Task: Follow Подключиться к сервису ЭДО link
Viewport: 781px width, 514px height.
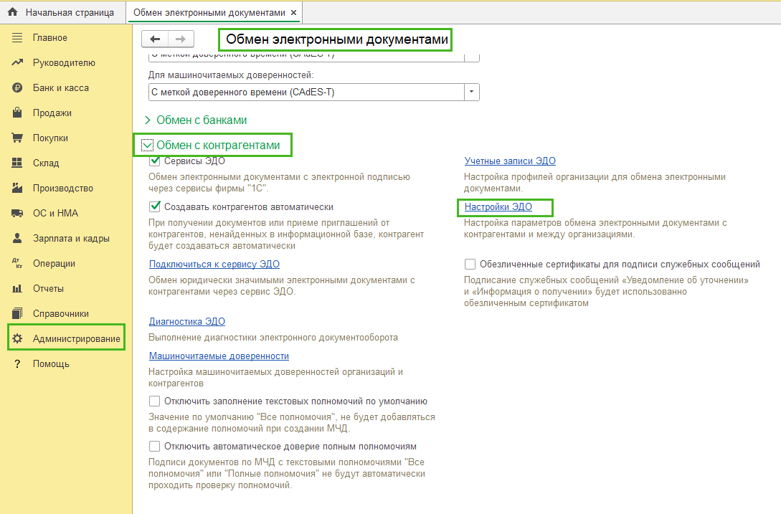Action: (x=214, y=264)
